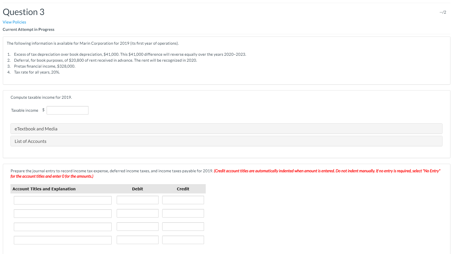The width and height of the screenshot is (451, 254).
Task: Click the Debit column header
Action: point(138,189)
